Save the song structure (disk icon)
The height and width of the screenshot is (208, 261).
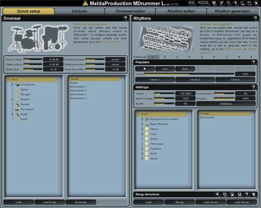240,194
